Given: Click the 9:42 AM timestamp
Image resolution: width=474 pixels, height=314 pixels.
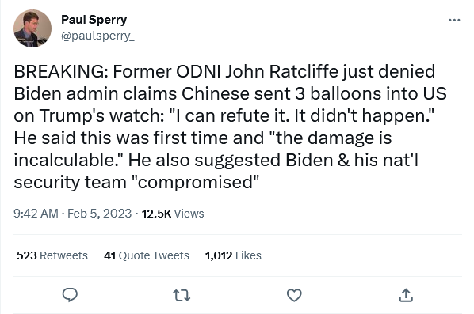Looking at the screenshot, I should tap(36, 214).
